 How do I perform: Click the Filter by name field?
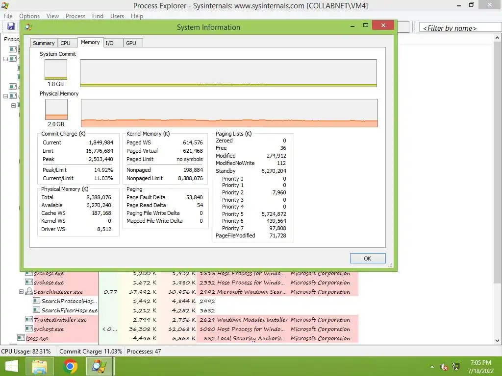click(460, 28)
